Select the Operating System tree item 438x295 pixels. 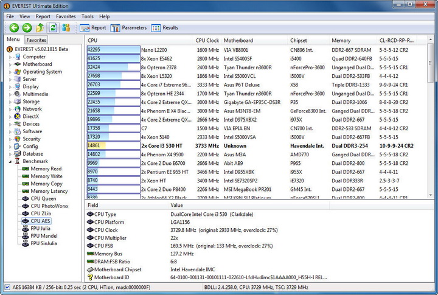click(42, 72)
